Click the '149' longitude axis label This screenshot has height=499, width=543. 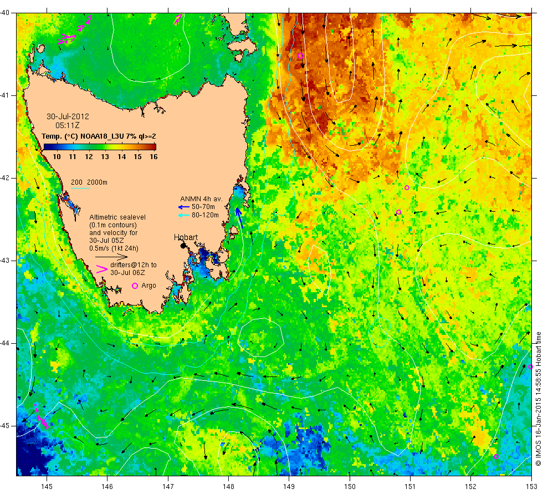pyautogui.click(x=289, y=487)
